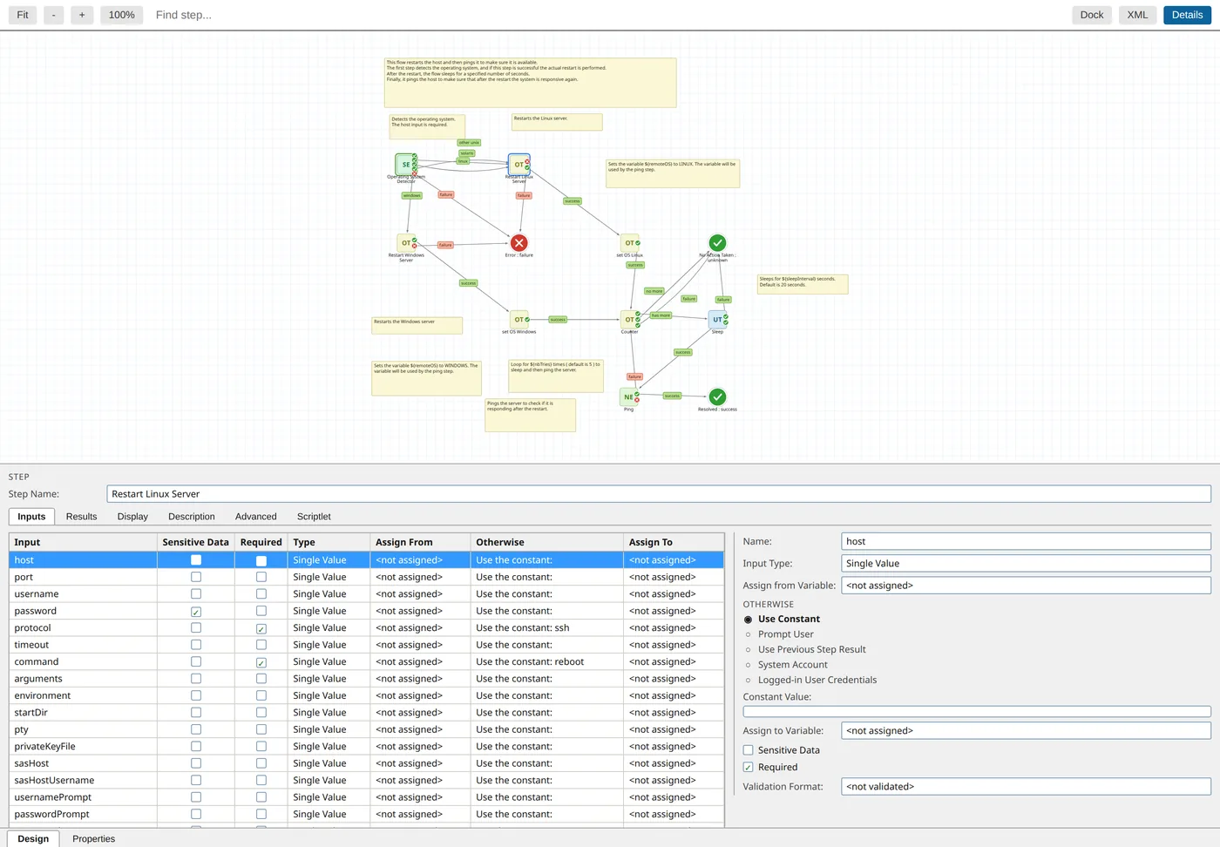This screenshot has height=847, width=1220.
Task: Toggle Sensitive Data checkbox in password row
Action: pos(196,612)
